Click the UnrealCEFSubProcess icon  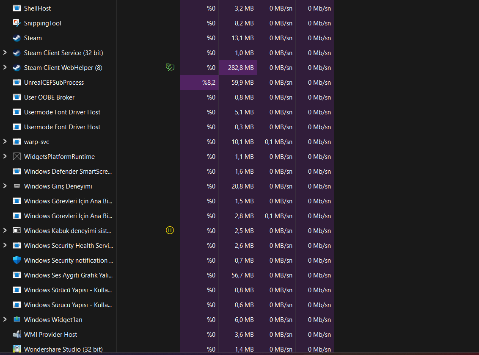17,82
